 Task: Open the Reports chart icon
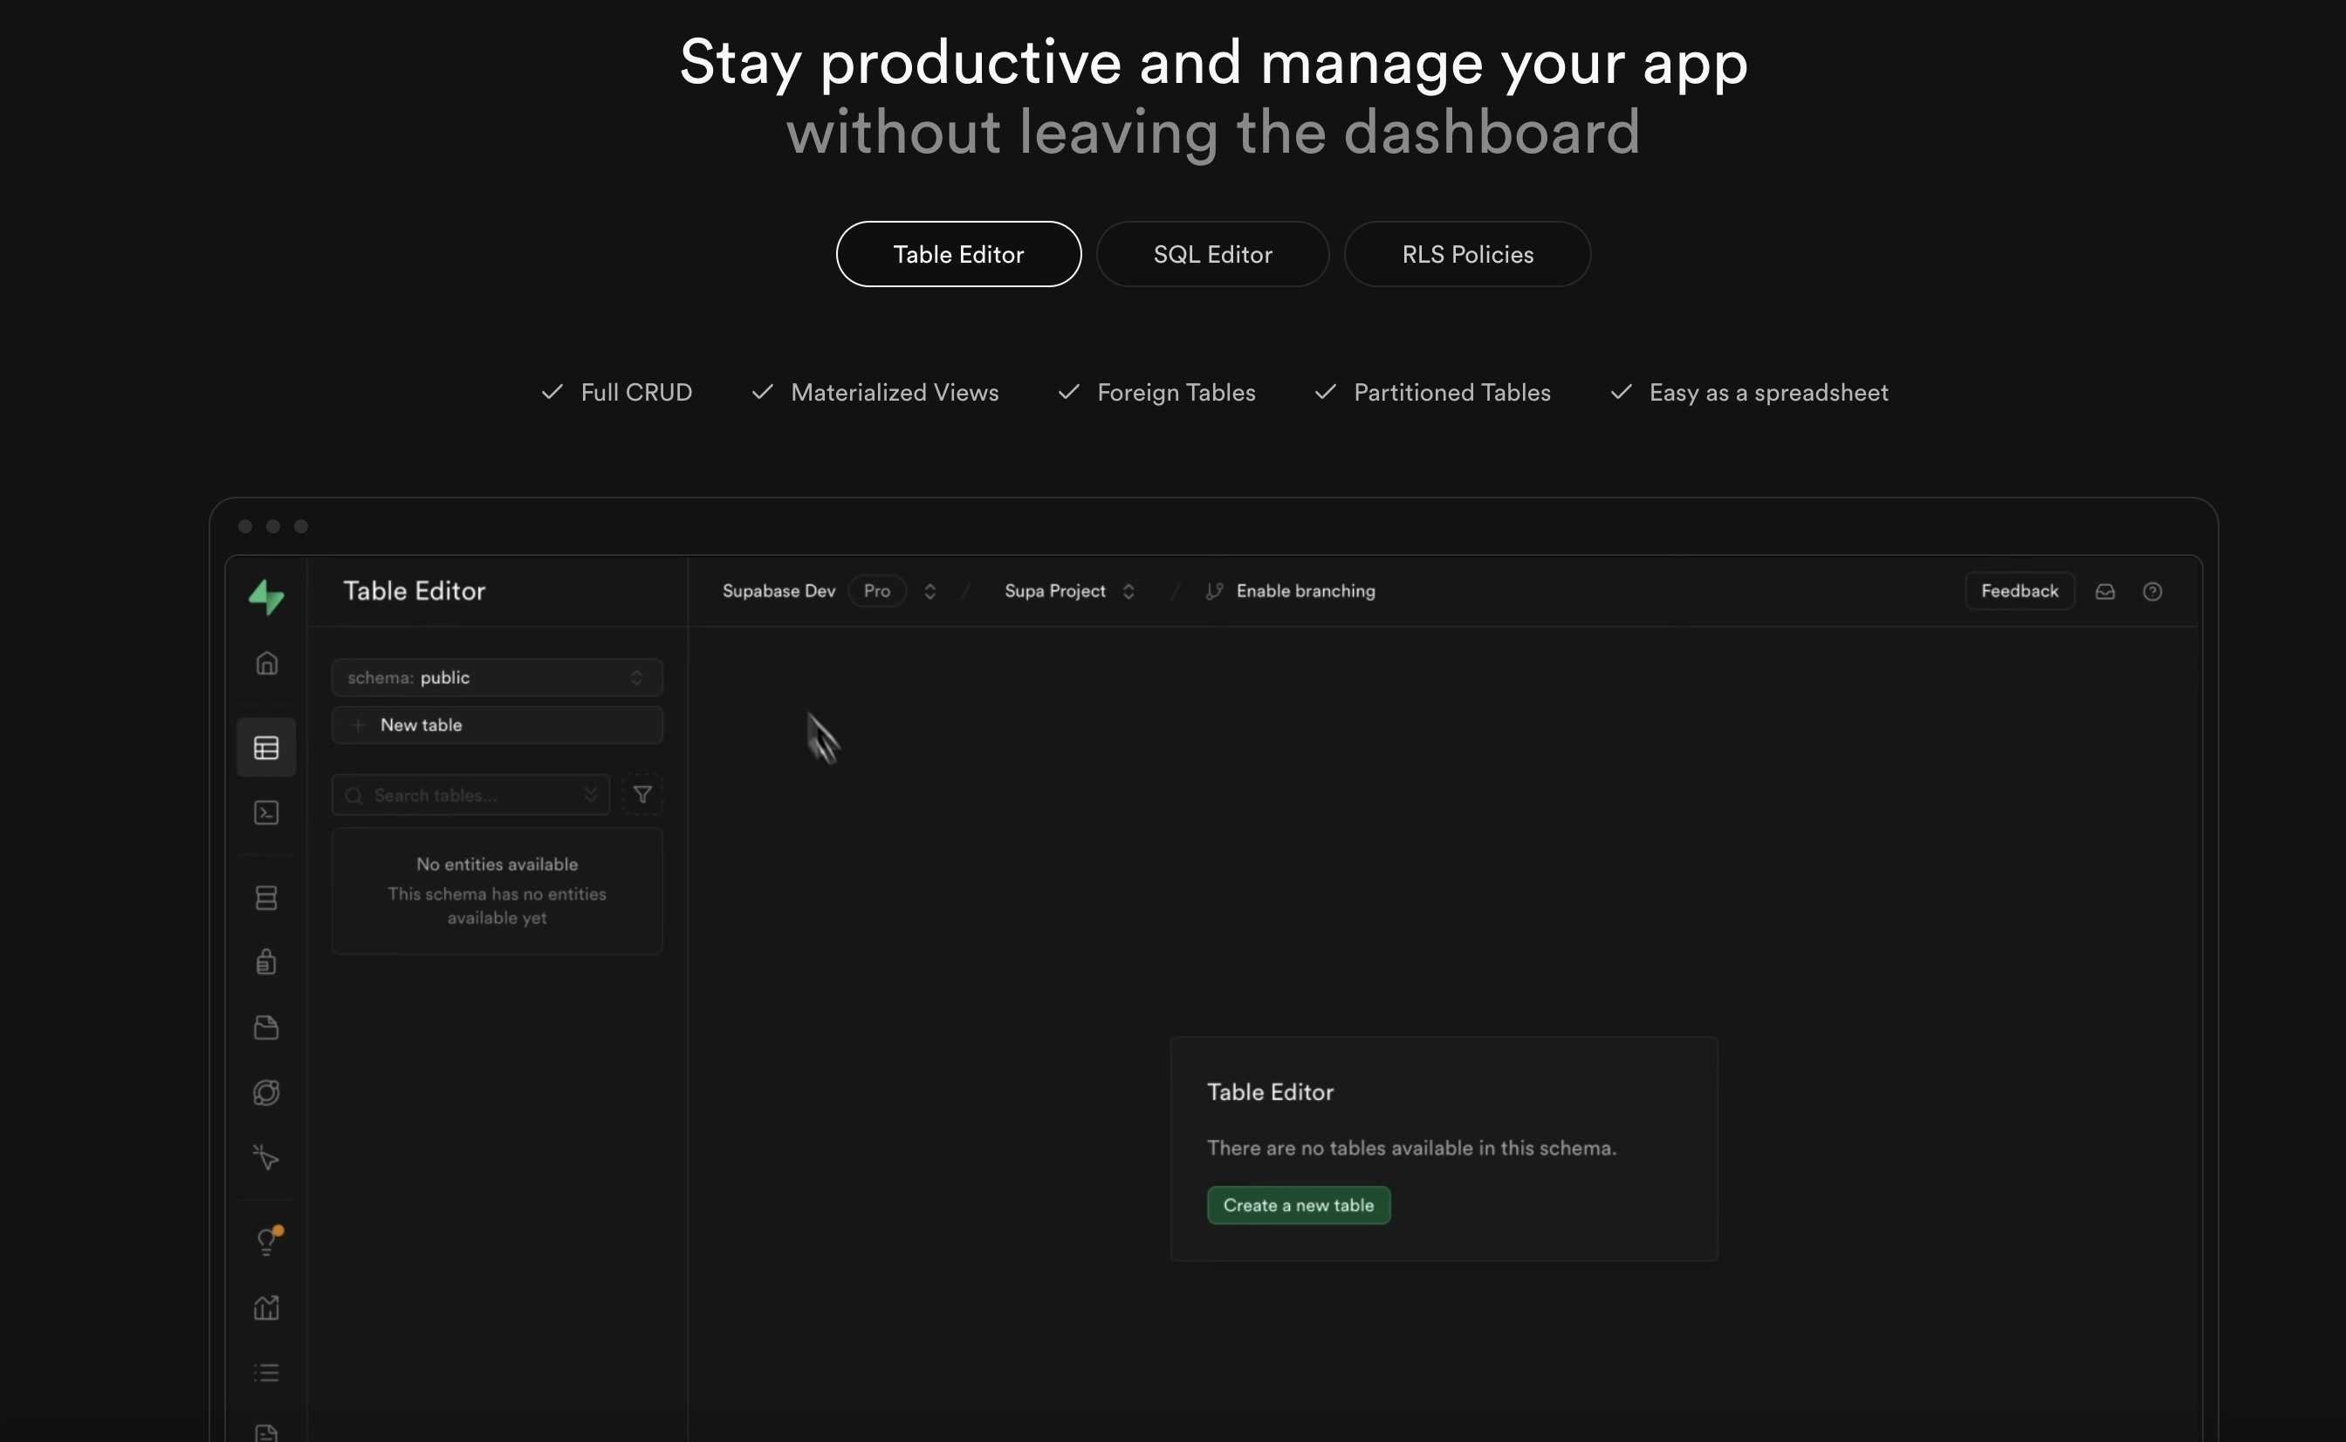[266, 1307]
